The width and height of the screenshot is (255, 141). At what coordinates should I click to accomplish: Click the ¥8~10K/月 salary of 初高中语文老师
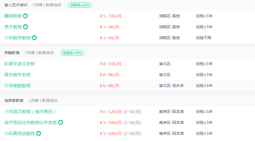tap(111, 64)
